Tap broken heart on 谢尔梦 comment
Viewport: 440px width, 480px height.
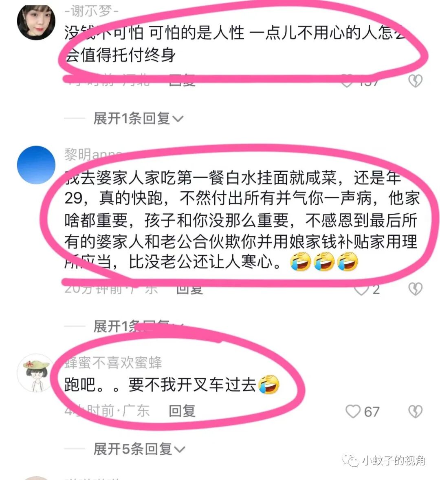point(415,80)
